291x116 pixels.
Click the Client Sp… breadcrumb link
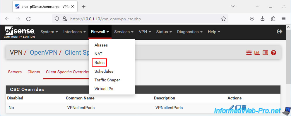(x=77, y=53)
